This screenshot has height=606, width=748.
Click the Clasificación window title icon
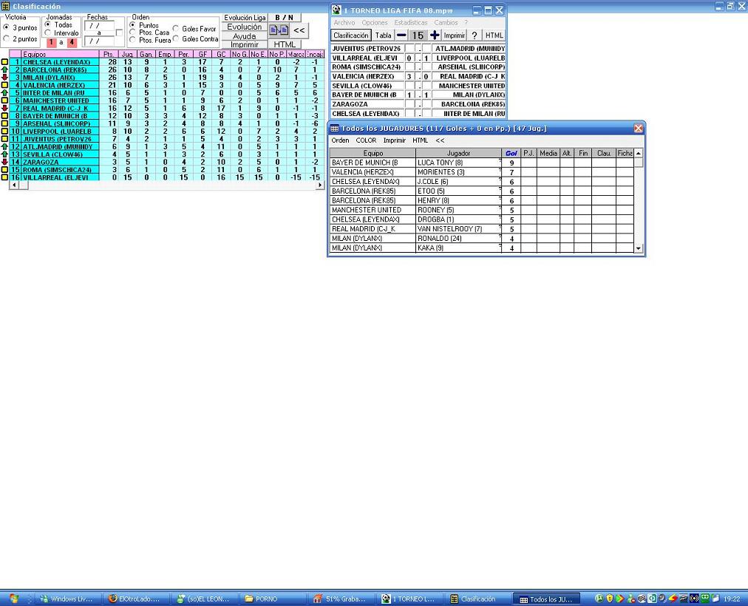[x=5, y=6]
